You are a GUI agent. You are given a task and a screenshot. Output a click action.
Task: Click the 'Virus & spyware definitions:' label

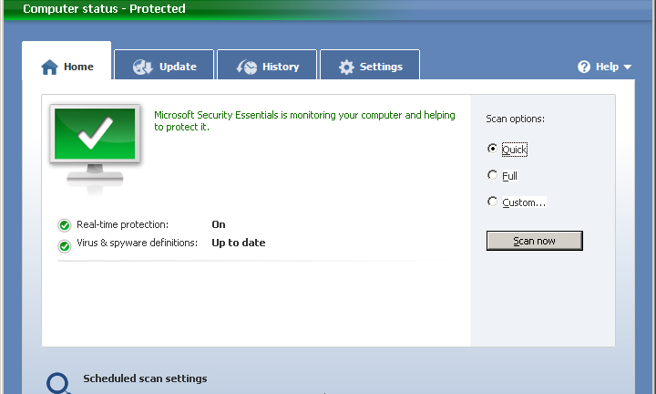point(138,243)
